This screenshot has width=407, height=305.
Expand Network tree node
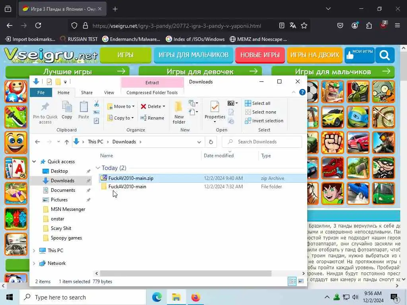34,263
